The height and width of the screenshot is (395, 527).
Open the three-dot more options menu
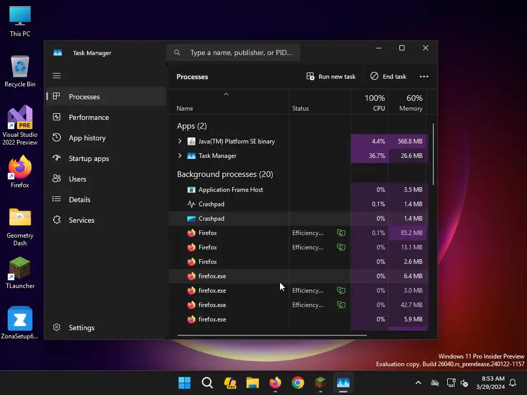click(x=424, y=77)
